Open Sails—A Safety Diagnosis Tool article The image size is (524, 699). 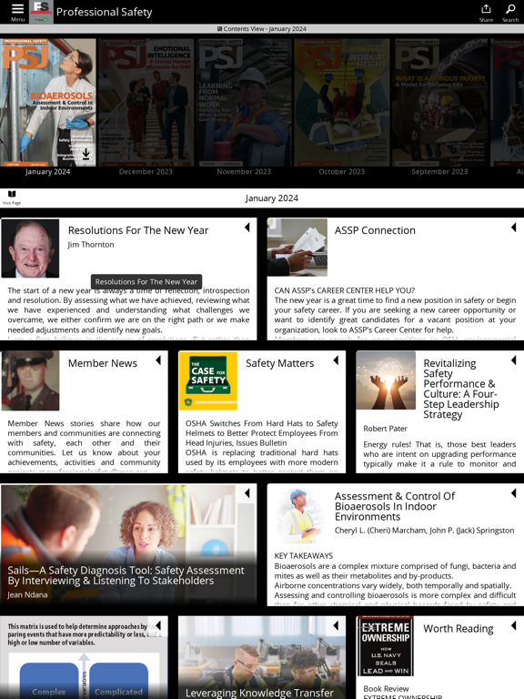(x=126, y=575)
